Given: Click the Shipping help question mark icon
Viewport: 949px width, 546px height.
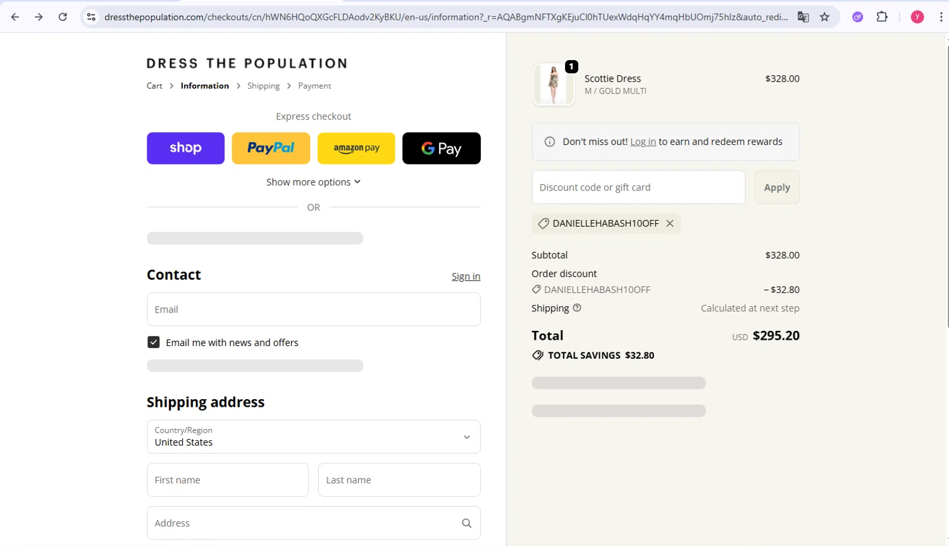Looking at the screenshot, I should point(577,308).
